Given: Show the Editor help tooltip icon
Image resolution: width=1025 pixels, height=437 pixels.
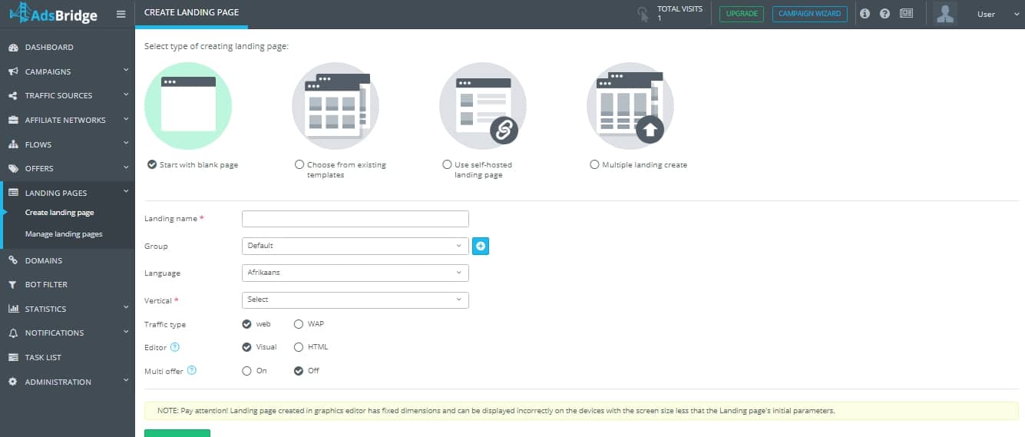Looking at the screenshot, I should tap(175, 347).
